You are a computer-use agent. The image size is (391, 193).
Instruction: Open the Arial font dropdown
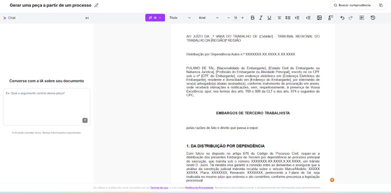click(208, 18)
